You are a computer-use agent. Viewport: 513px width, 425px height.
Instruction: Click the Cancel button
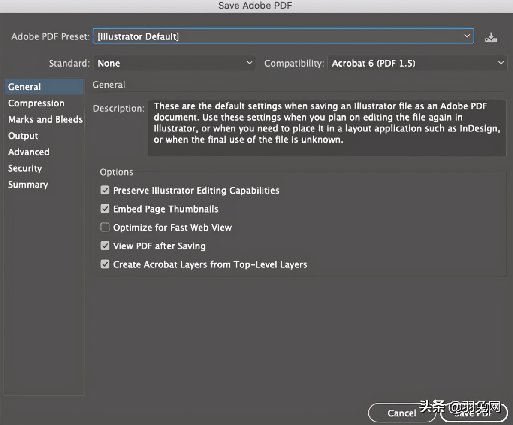402,413
